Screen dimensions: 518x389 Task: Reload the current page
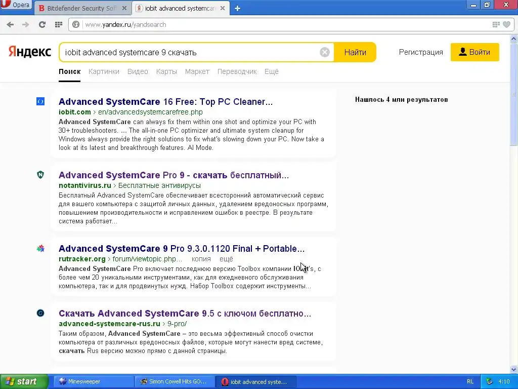(42, 24)
